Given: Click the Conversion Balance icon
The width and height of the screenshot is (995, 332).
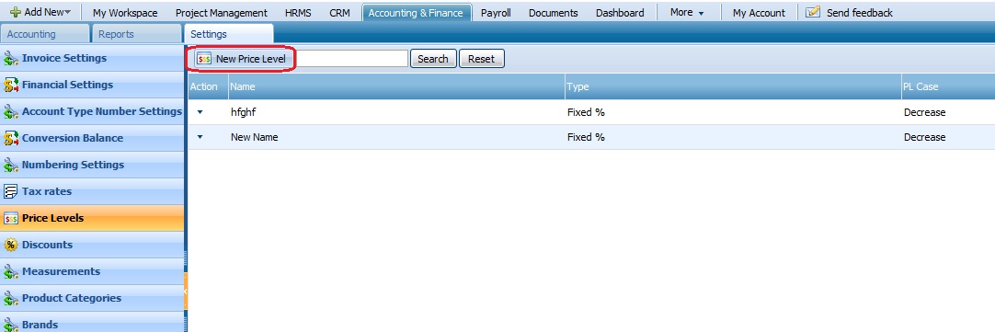Looking at the screenshot, I should (11, 138).
